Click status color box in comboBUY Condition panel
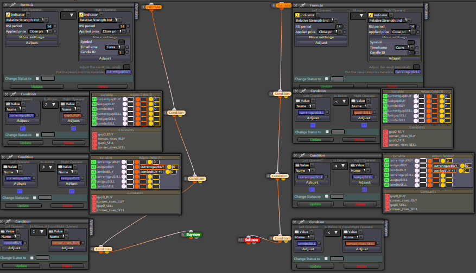 [42, 257]
